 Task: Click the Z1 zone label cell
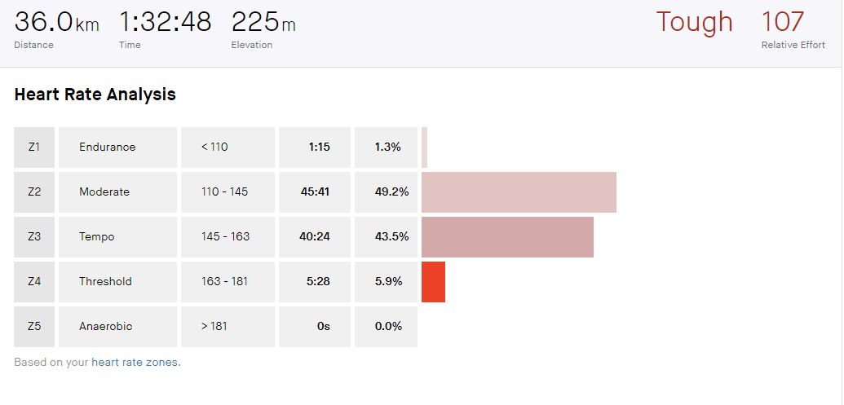coord(34,147)
